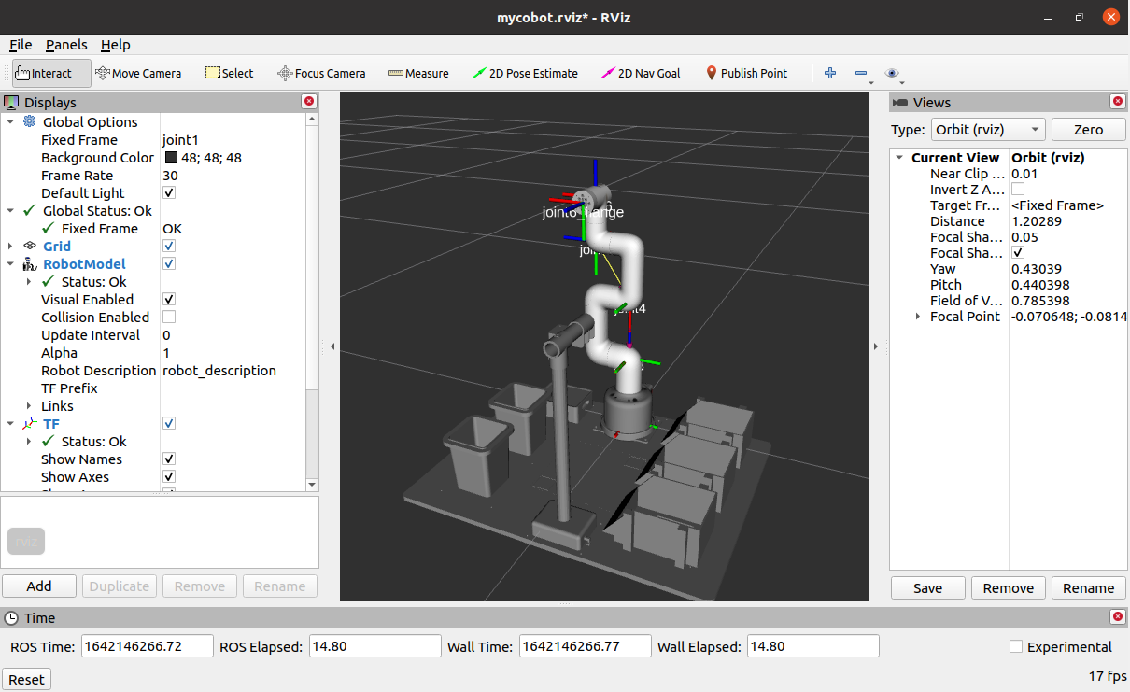This screenshot has width=1130, height=692.
Task: Activate the 2D Nav Goal tool
Action: tap(641, 73)
